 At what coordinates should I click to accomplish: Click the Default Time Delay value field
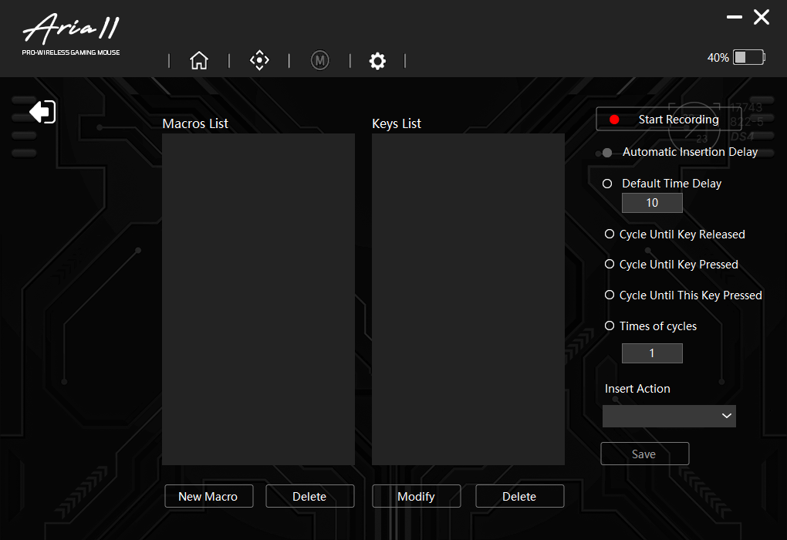pos(652,203)
